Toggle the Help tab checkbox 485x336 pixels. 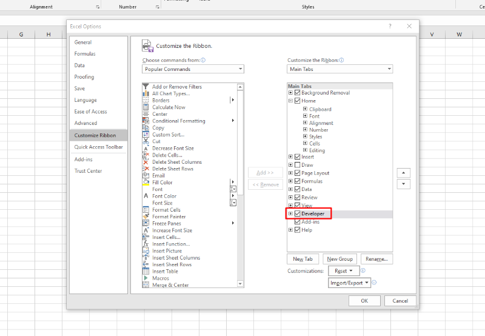298,230
